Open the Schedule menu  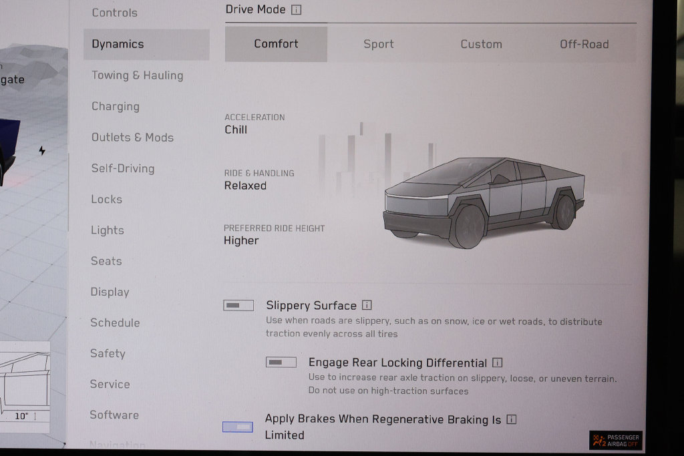tap(115, 322)
